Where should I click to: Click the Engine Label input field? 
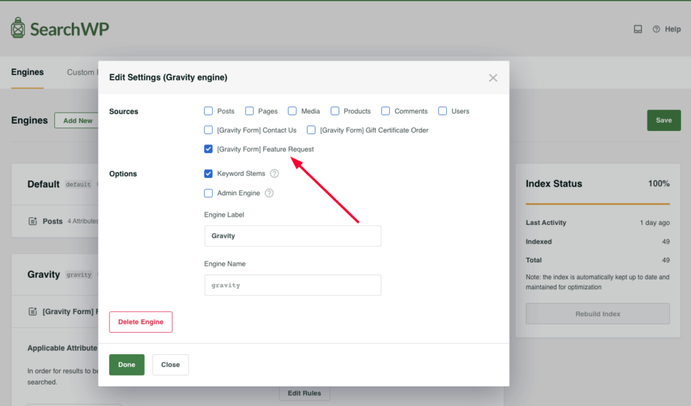coord(293,236)
